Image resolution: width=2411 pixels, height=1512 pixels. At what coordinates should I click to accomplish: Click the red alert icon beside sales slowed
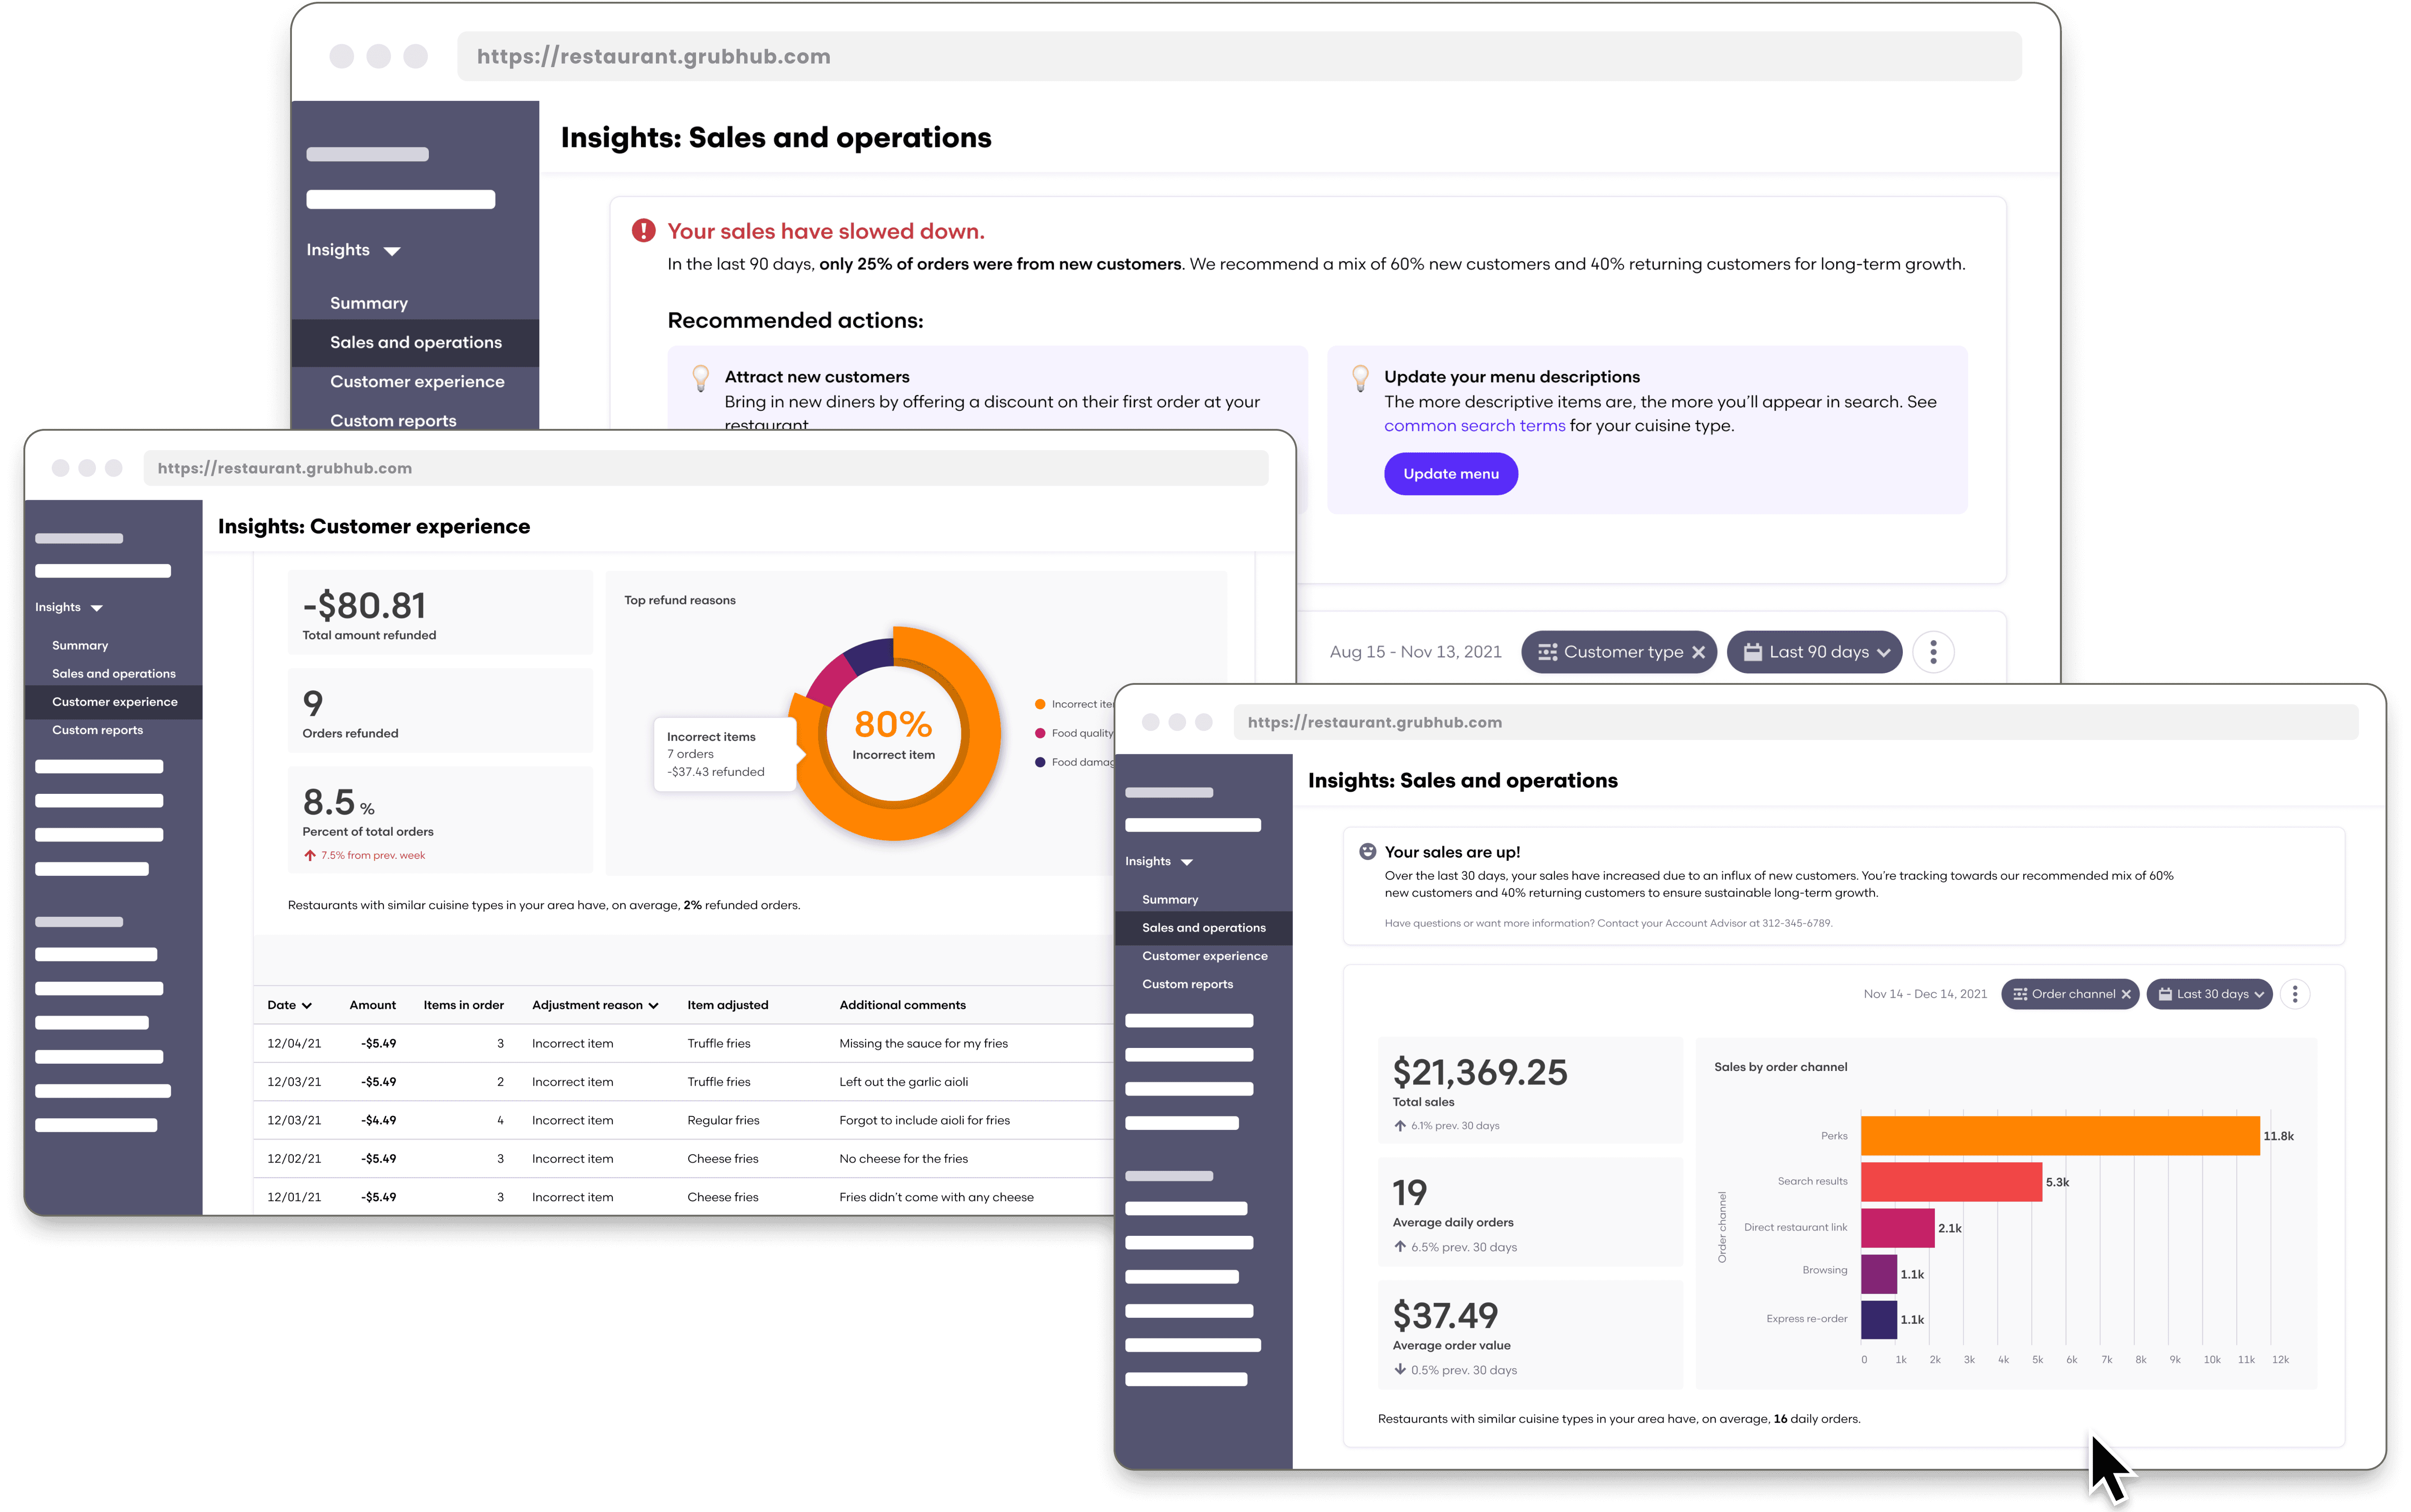point(643,231)
